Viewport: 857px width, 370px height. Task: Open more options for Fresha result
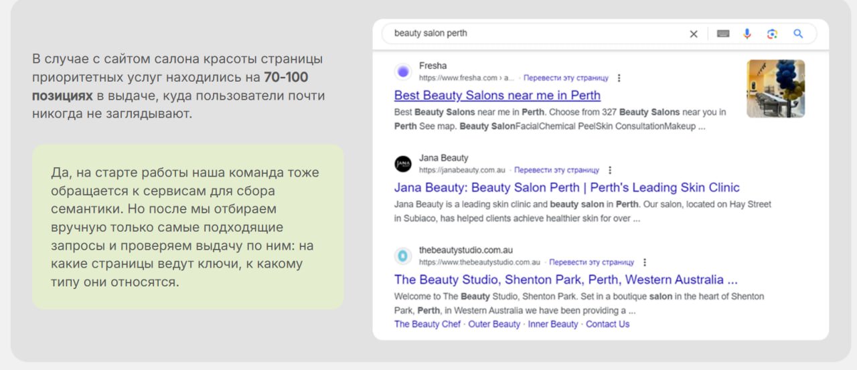tap(619, 78)
